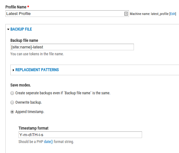Click the BACKUP FILE section heading

coord(21,29)
